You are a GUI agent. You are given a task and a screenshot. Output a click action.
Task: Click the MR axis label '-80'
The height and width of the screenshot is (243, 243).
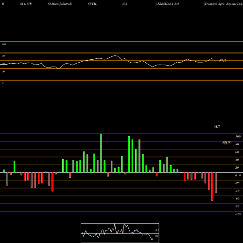coord(237,207)
